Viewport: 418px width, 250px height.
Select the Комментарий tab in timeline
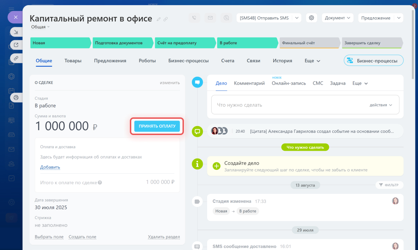coord(249,83)
